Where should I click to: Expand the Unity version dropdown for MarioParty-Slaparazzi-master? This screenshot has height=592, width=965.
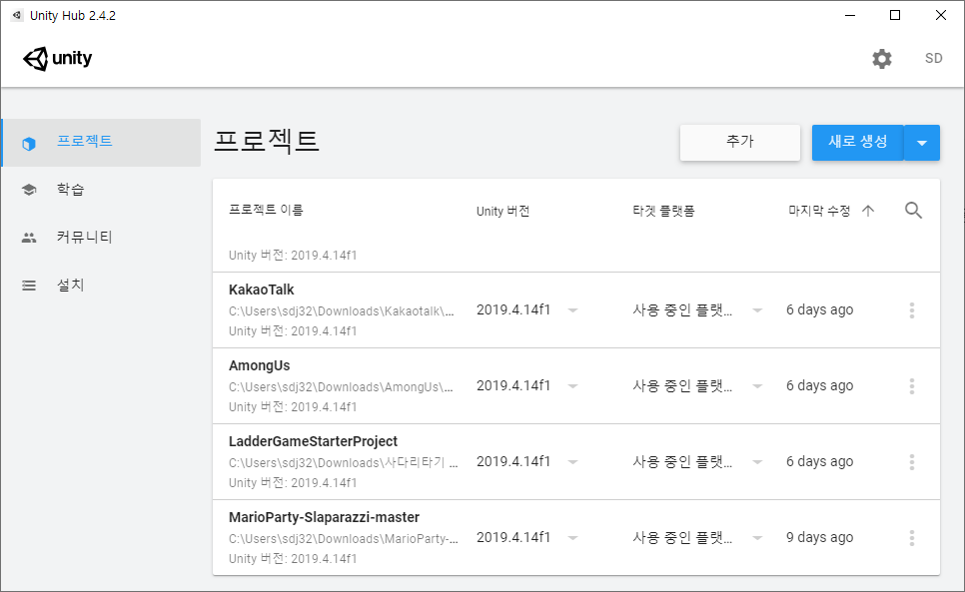[x=573, y=538]
